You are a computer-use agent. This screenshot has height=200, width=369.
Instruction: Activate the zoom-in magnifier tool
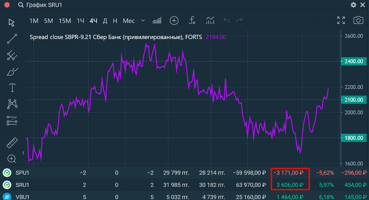12,159
